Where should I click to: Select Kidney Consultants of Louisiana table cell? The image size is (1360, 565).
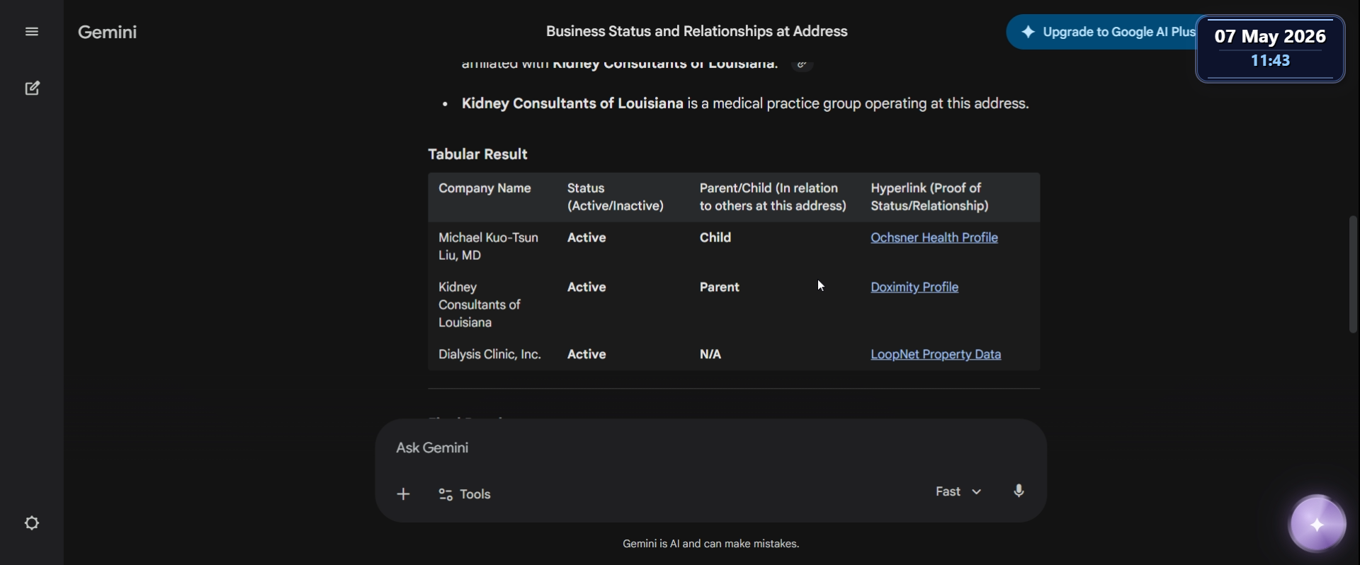(480, 305)
